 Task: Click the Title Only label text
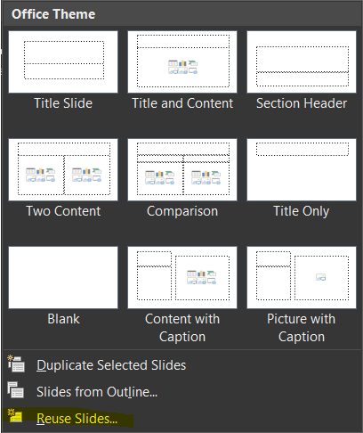[302, 211]
